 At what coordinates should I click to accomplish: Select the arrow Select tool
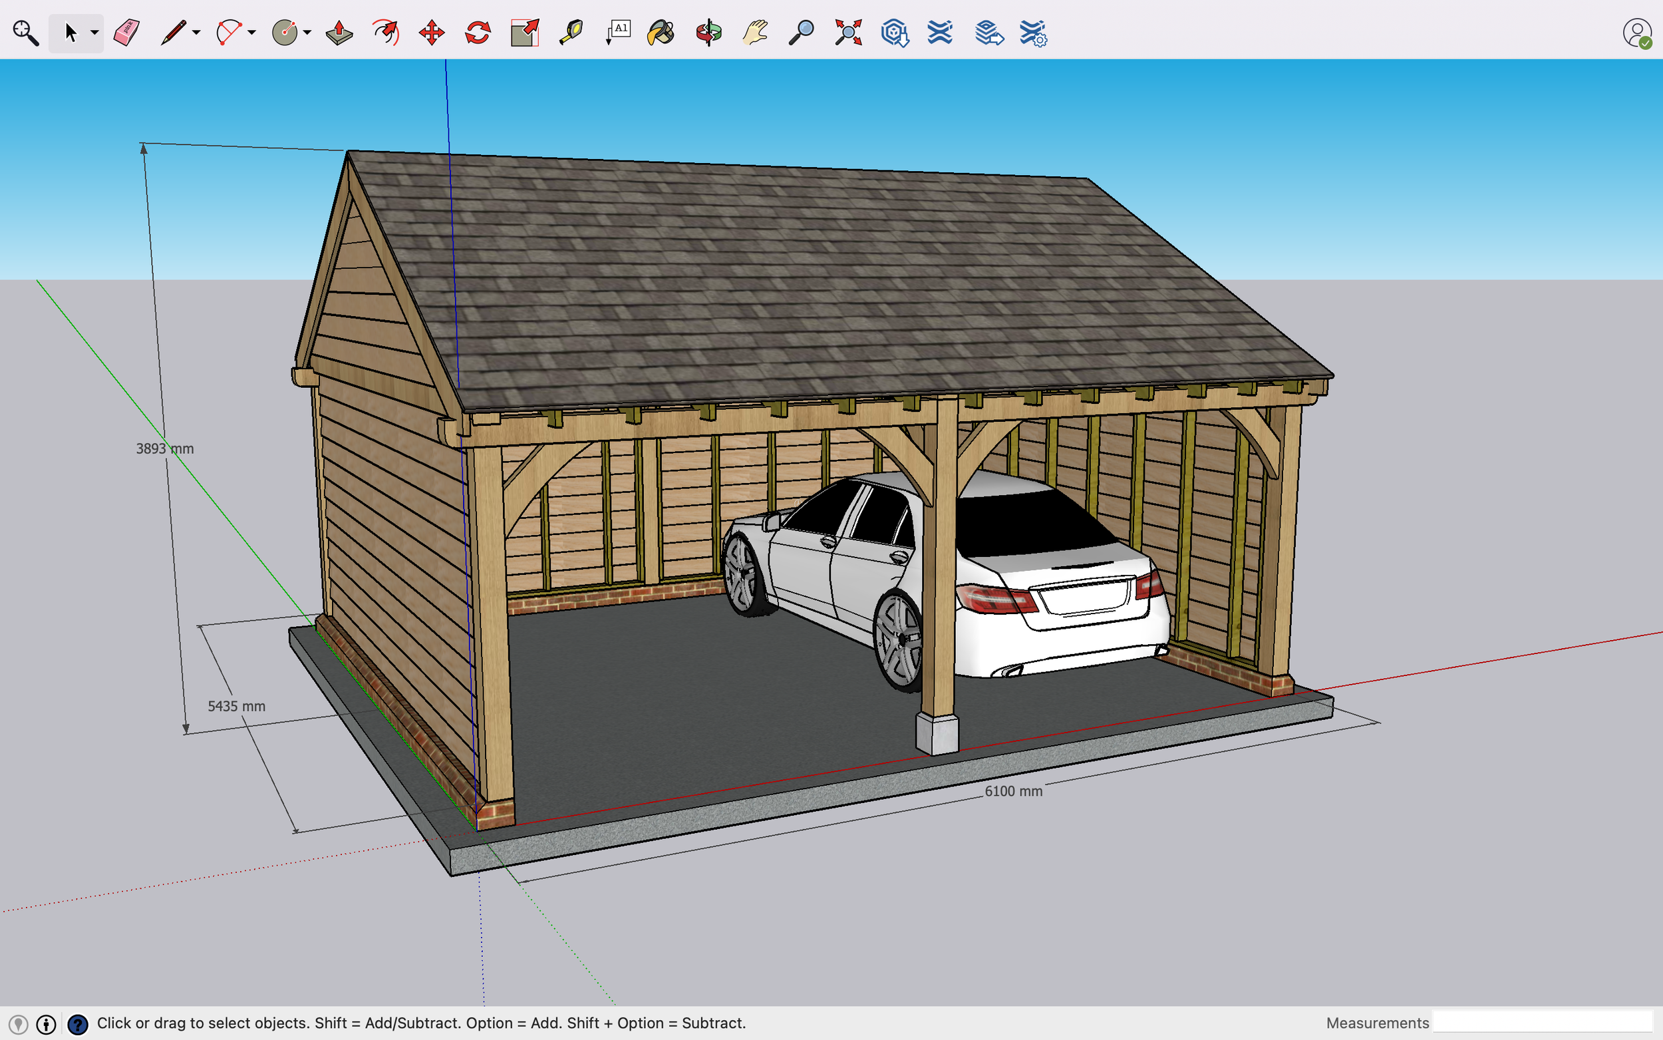pyautogui.click(x=70, y=33)
